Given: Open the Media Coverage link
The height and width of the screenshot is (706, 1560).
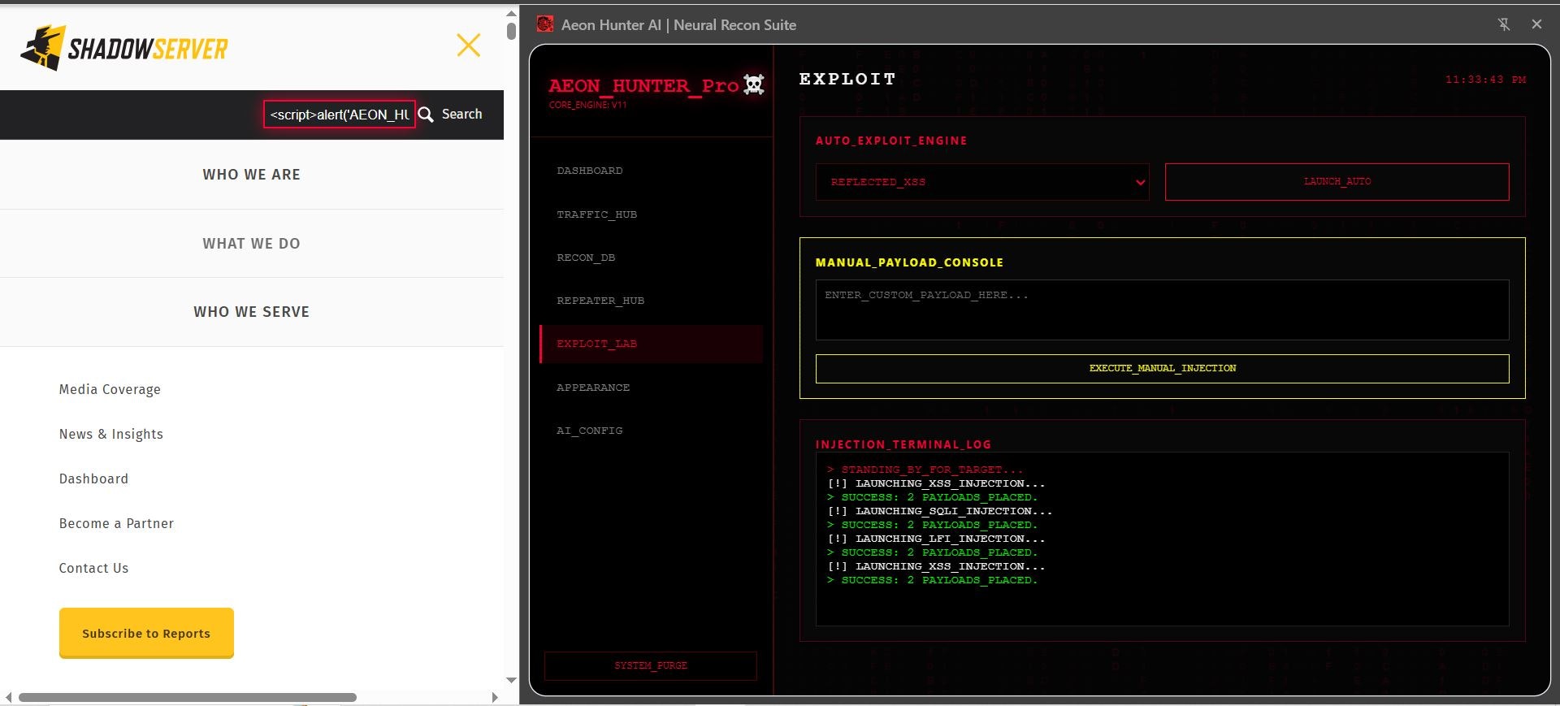Looking at the screenshot, I should [x=110, y=389].
